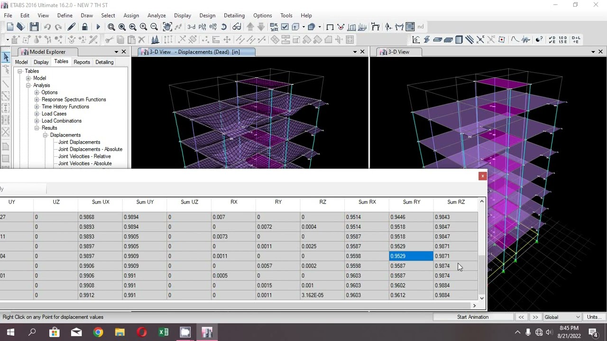Click the '>>' next step button
This screenshot has height=341, width=607.
535,317
